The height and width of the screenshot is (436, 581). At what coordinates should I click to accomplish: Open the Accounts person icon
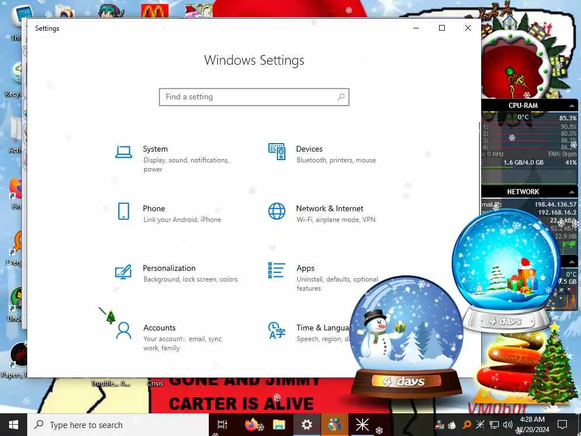coord(123,331)
